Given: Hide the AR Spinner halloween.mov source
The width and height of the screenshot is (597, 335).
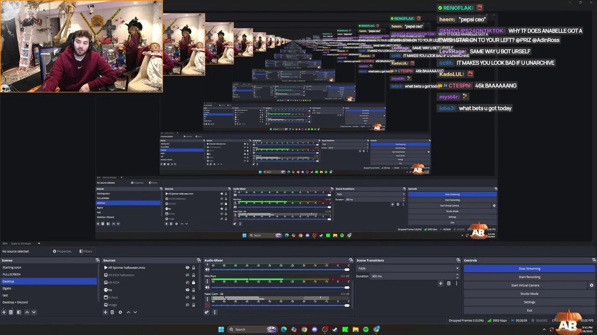Looking at the screenshot, I should 187,268.
